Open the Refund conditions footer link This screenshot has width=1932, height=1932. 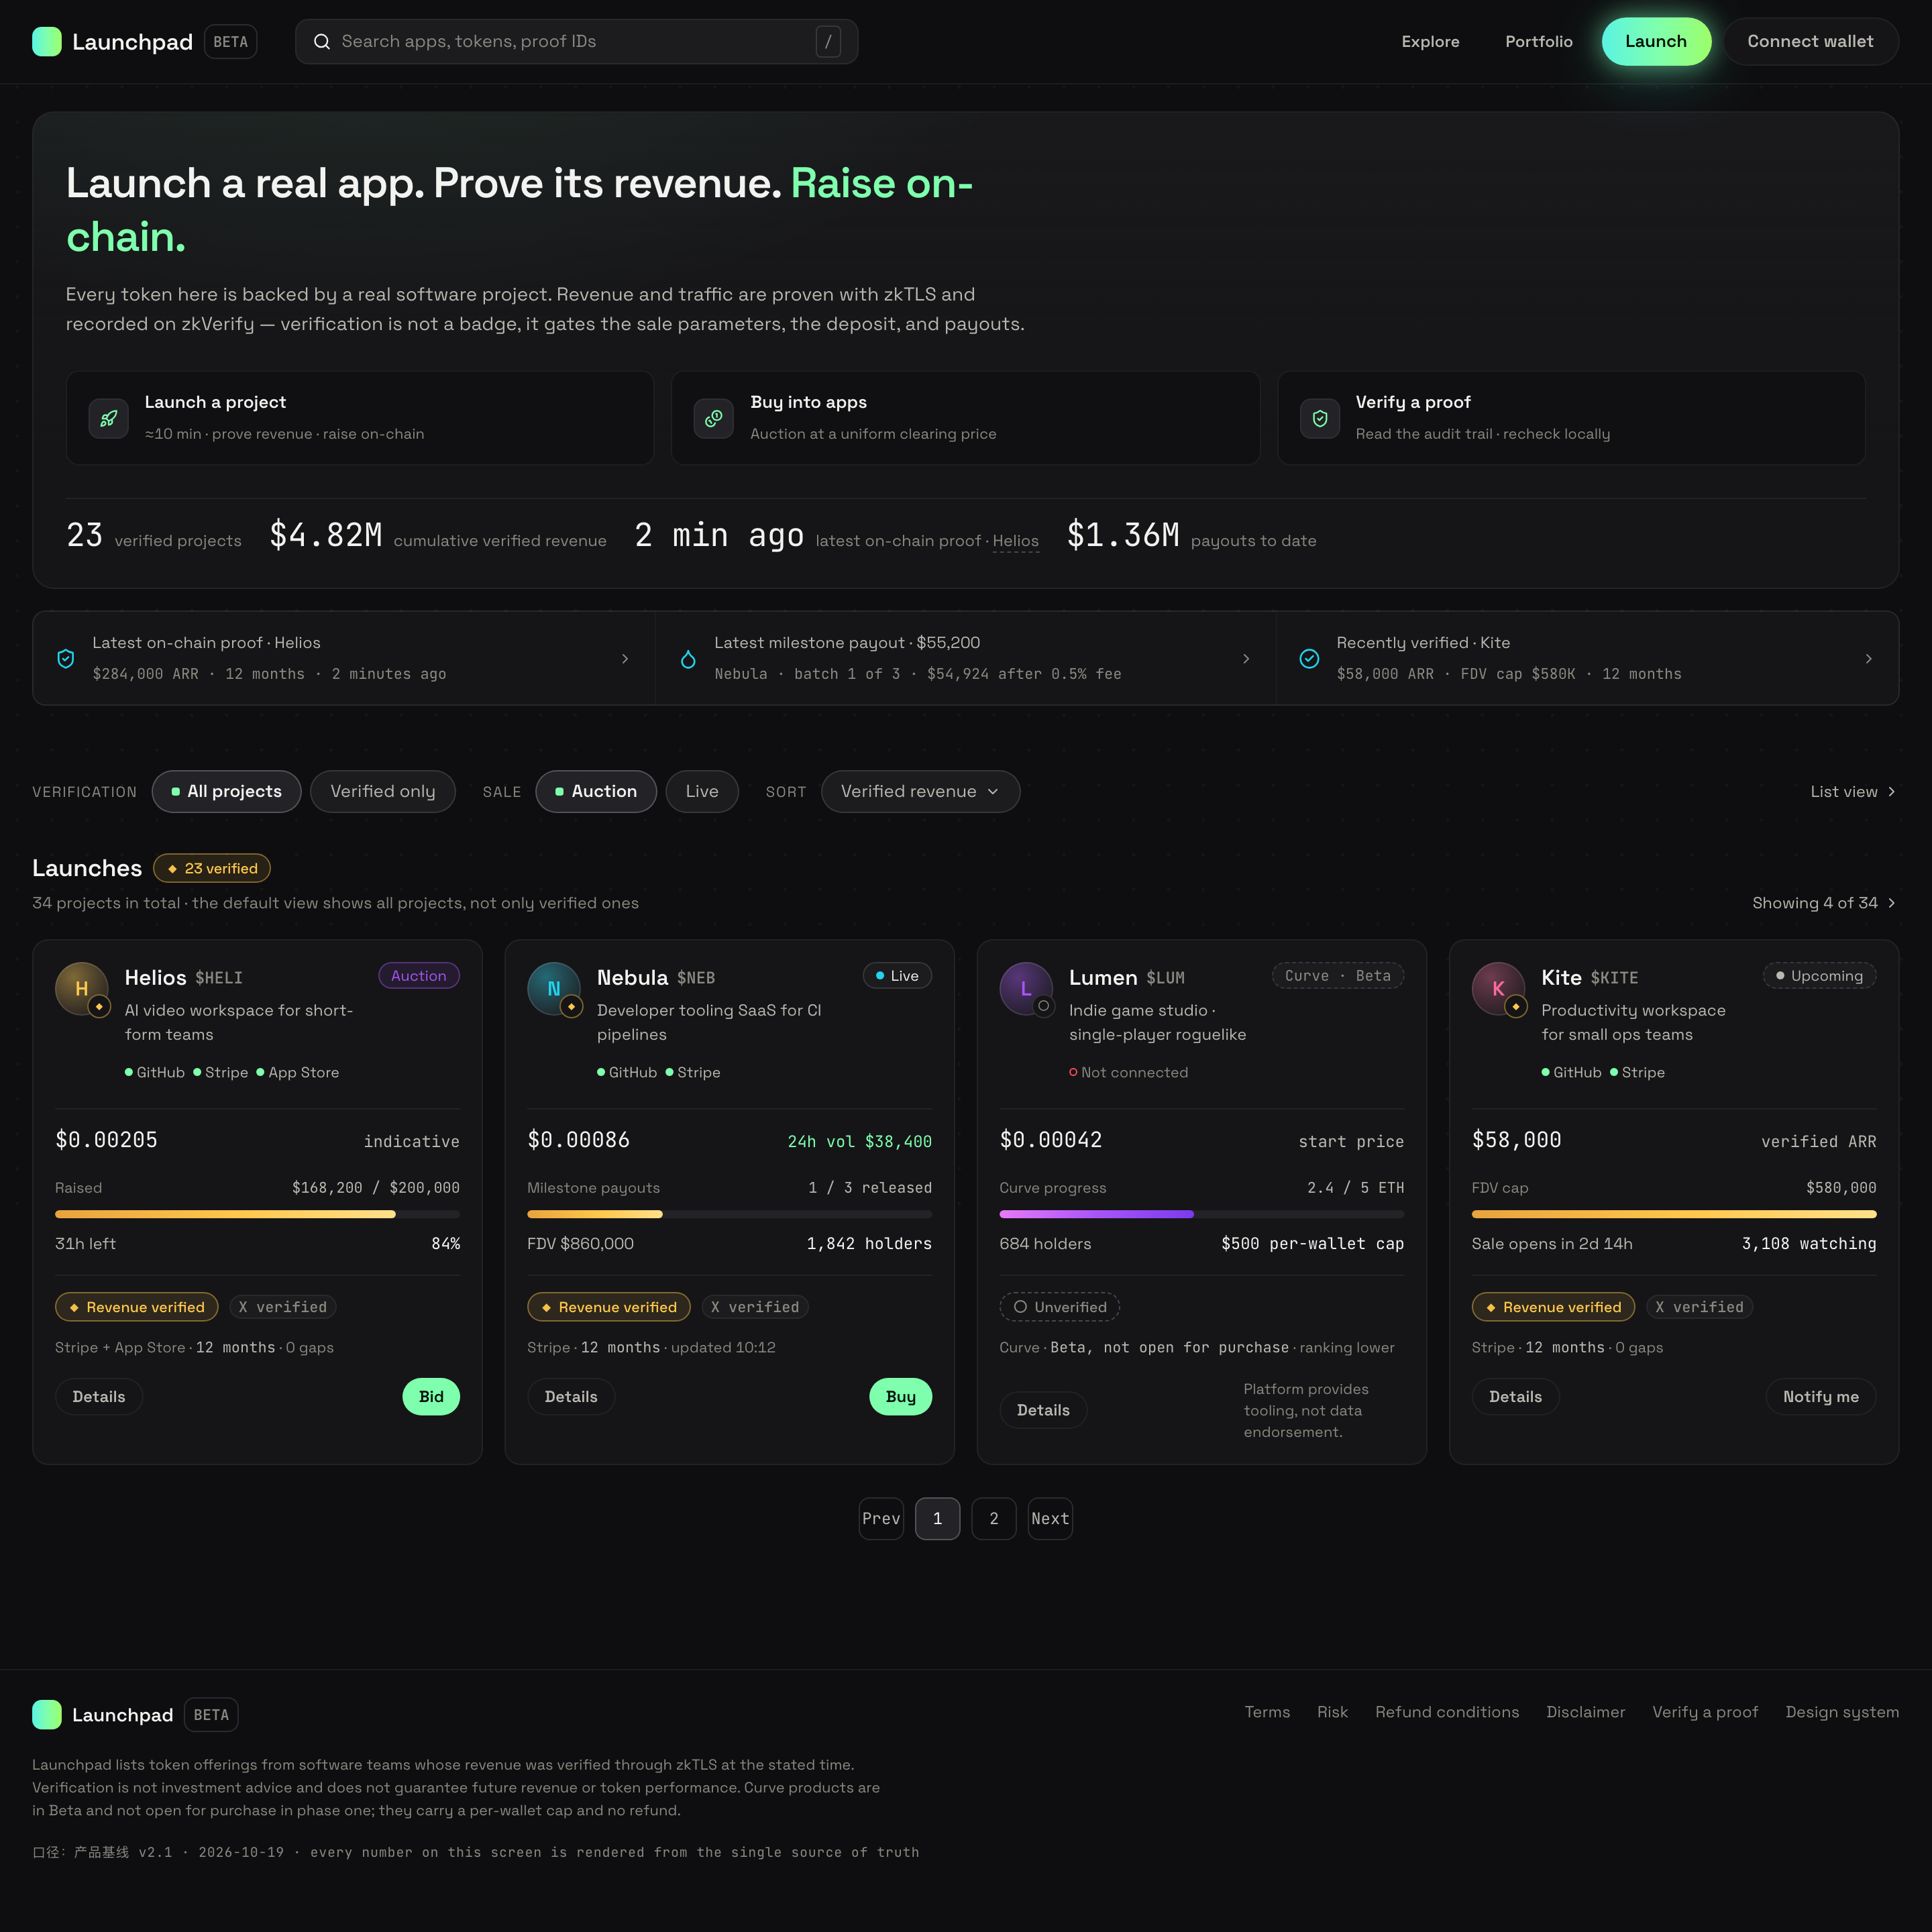click(1446, 1711)
